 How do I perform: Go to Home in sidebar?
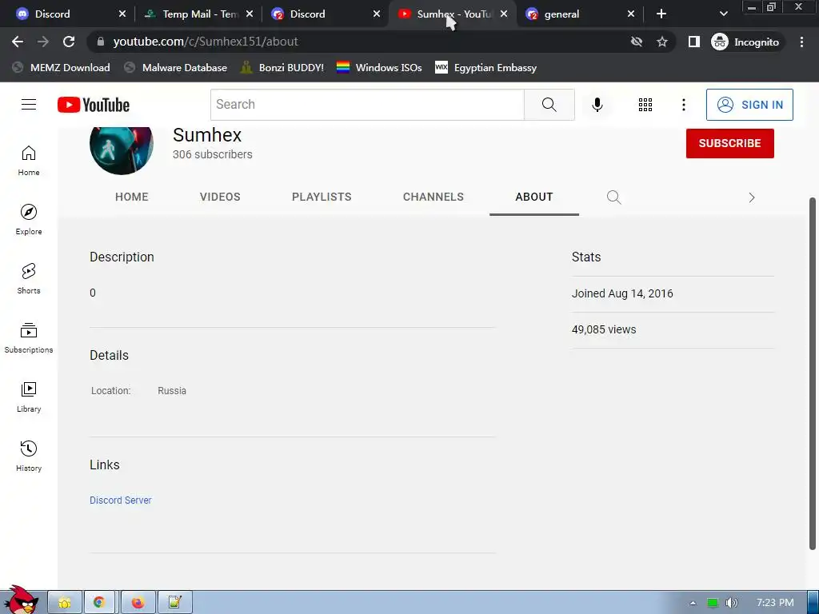coord(29,160)
